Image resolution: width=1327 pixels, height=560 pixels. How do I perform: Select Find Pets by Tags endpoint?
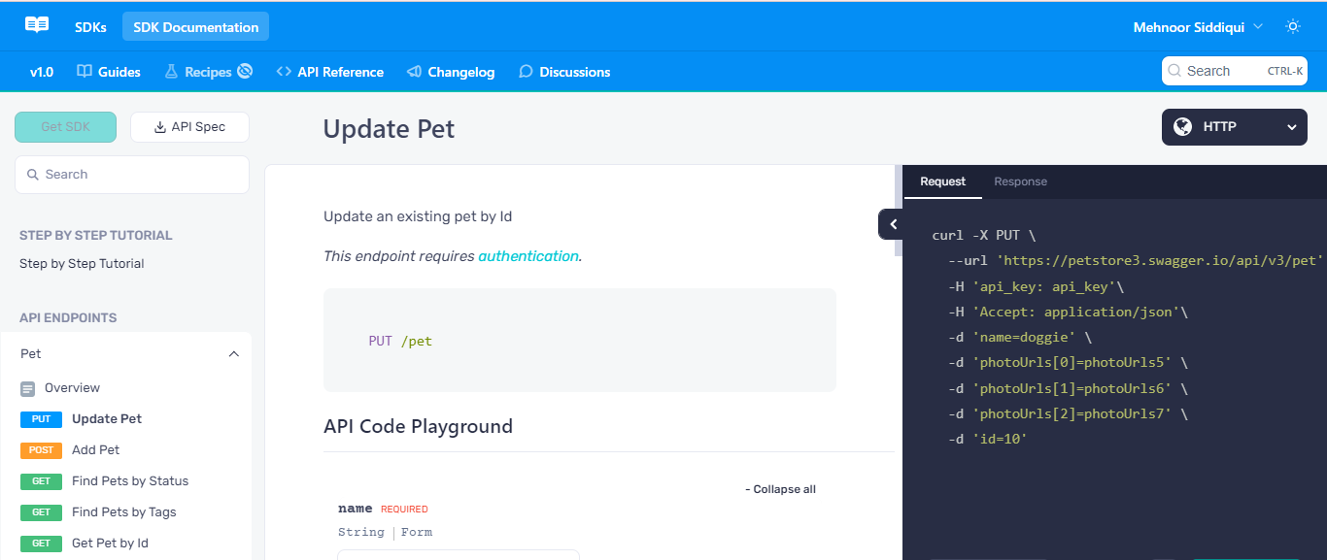click(124, 512)
